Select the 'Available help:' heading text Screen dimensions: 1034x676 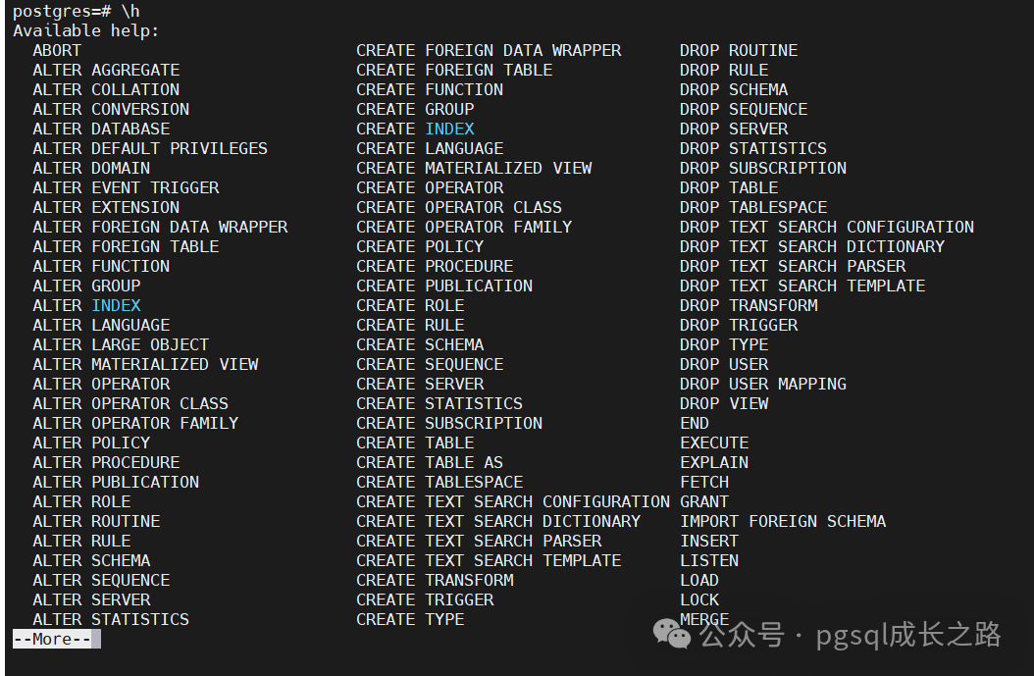[85, 31]
